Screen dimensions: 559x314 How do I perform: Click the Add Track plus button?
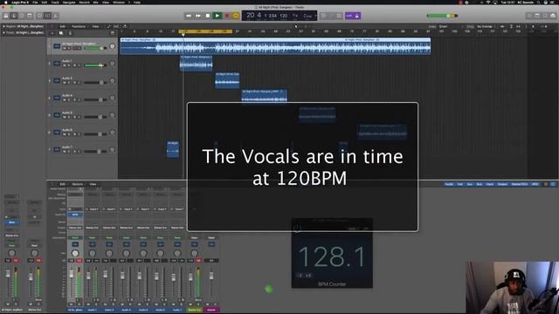click(52, 33)
